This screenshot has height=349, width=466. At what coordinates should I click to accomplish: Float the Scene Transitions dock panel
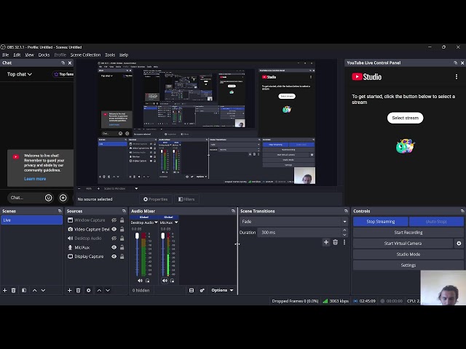pyautogui.click(x=346, y=211)
